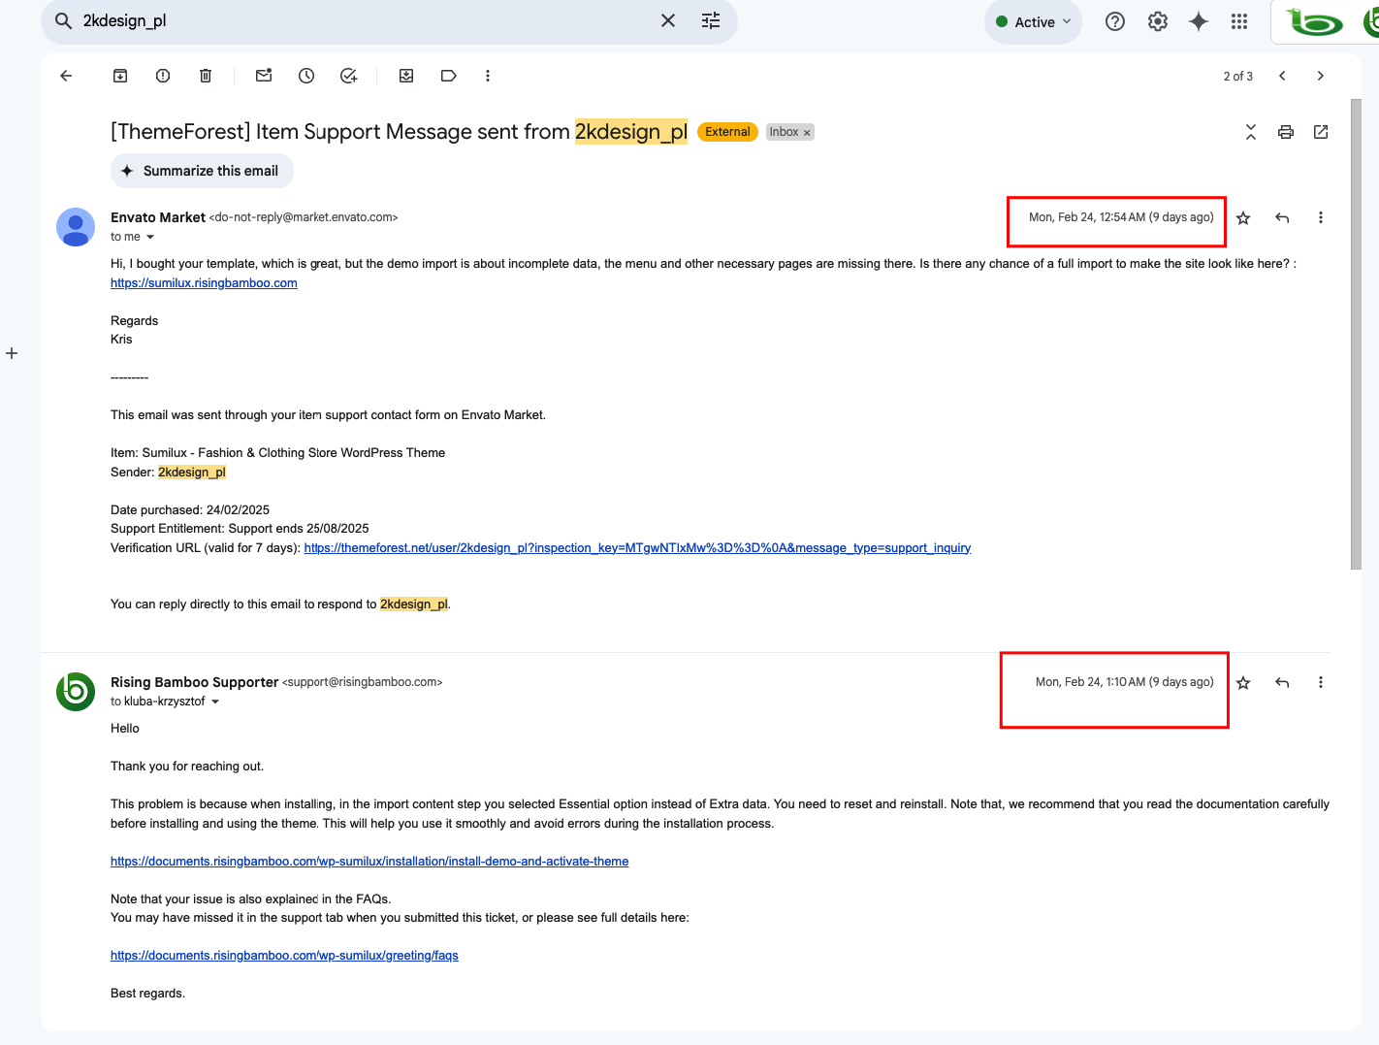The image size is (1379, 1045).
Task: Open search filter options
Action: point(711,20)
